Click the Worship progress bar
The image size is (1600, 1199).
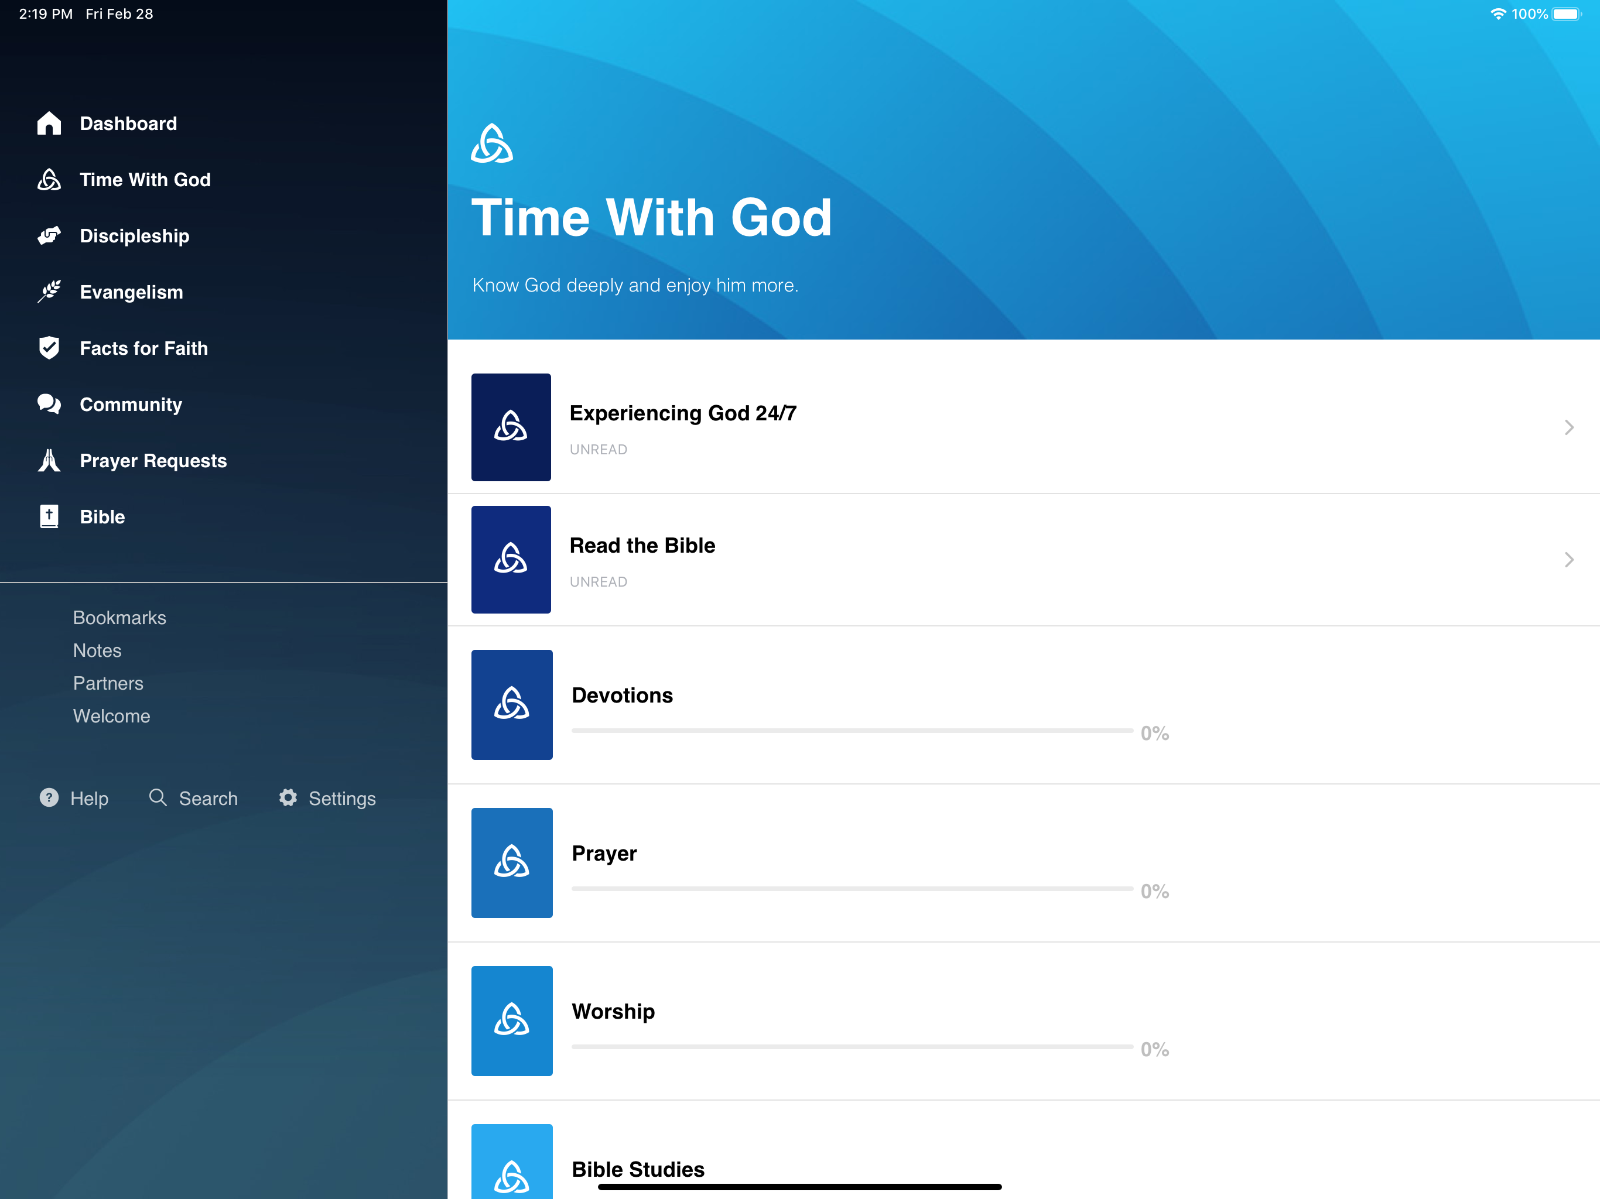pyautogui.click(x=852, y=1046)
